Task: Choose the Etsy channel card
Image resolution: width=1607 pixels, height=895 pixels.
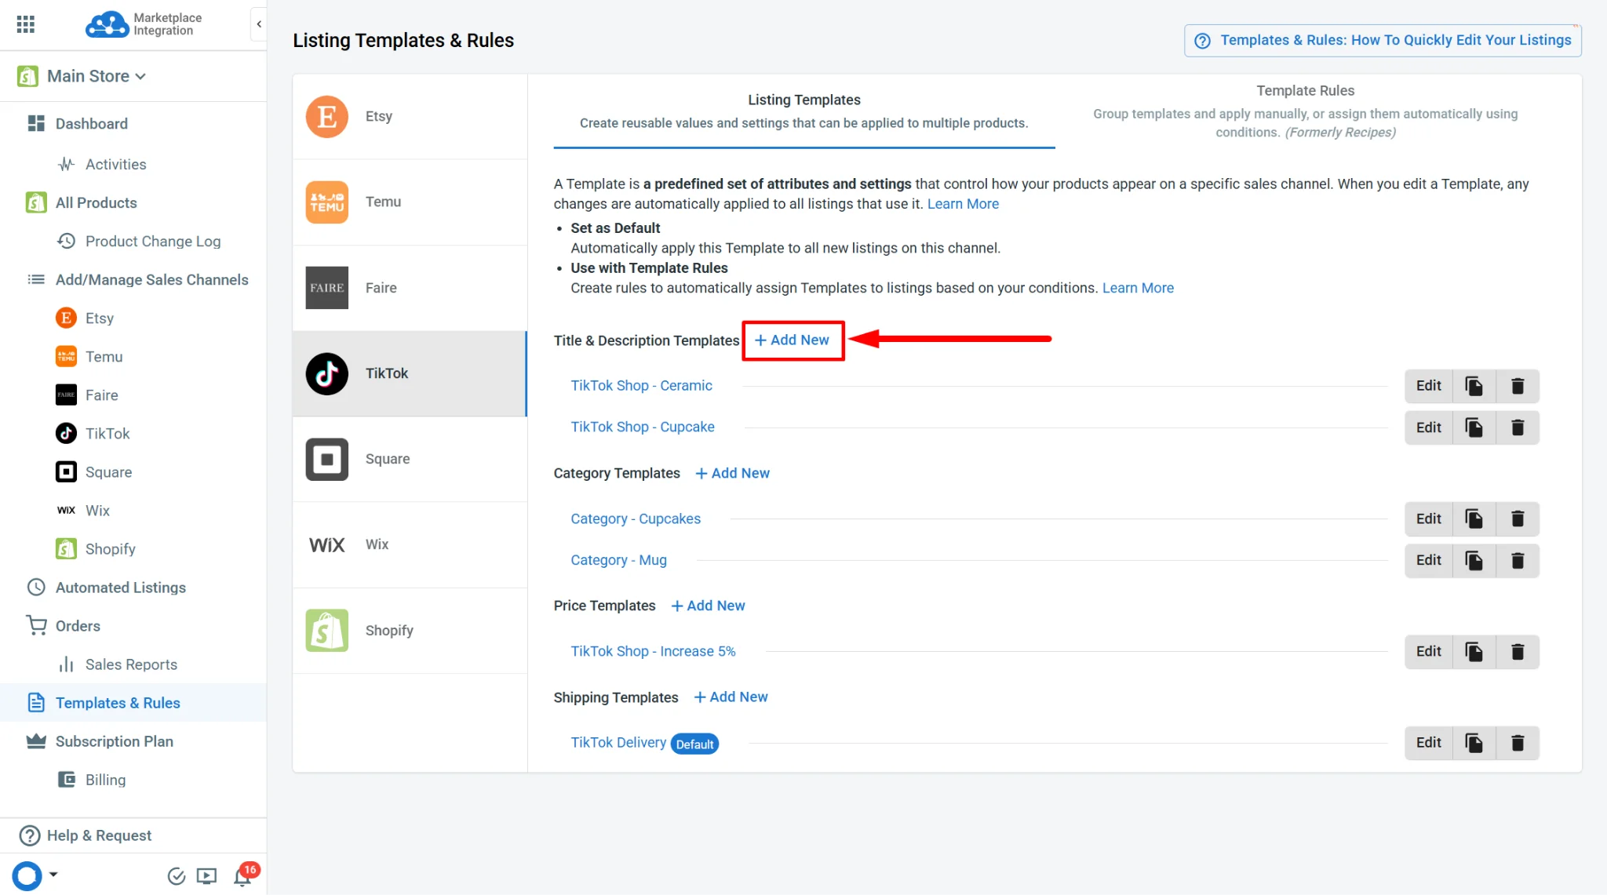Action: (x=410, y=117)
